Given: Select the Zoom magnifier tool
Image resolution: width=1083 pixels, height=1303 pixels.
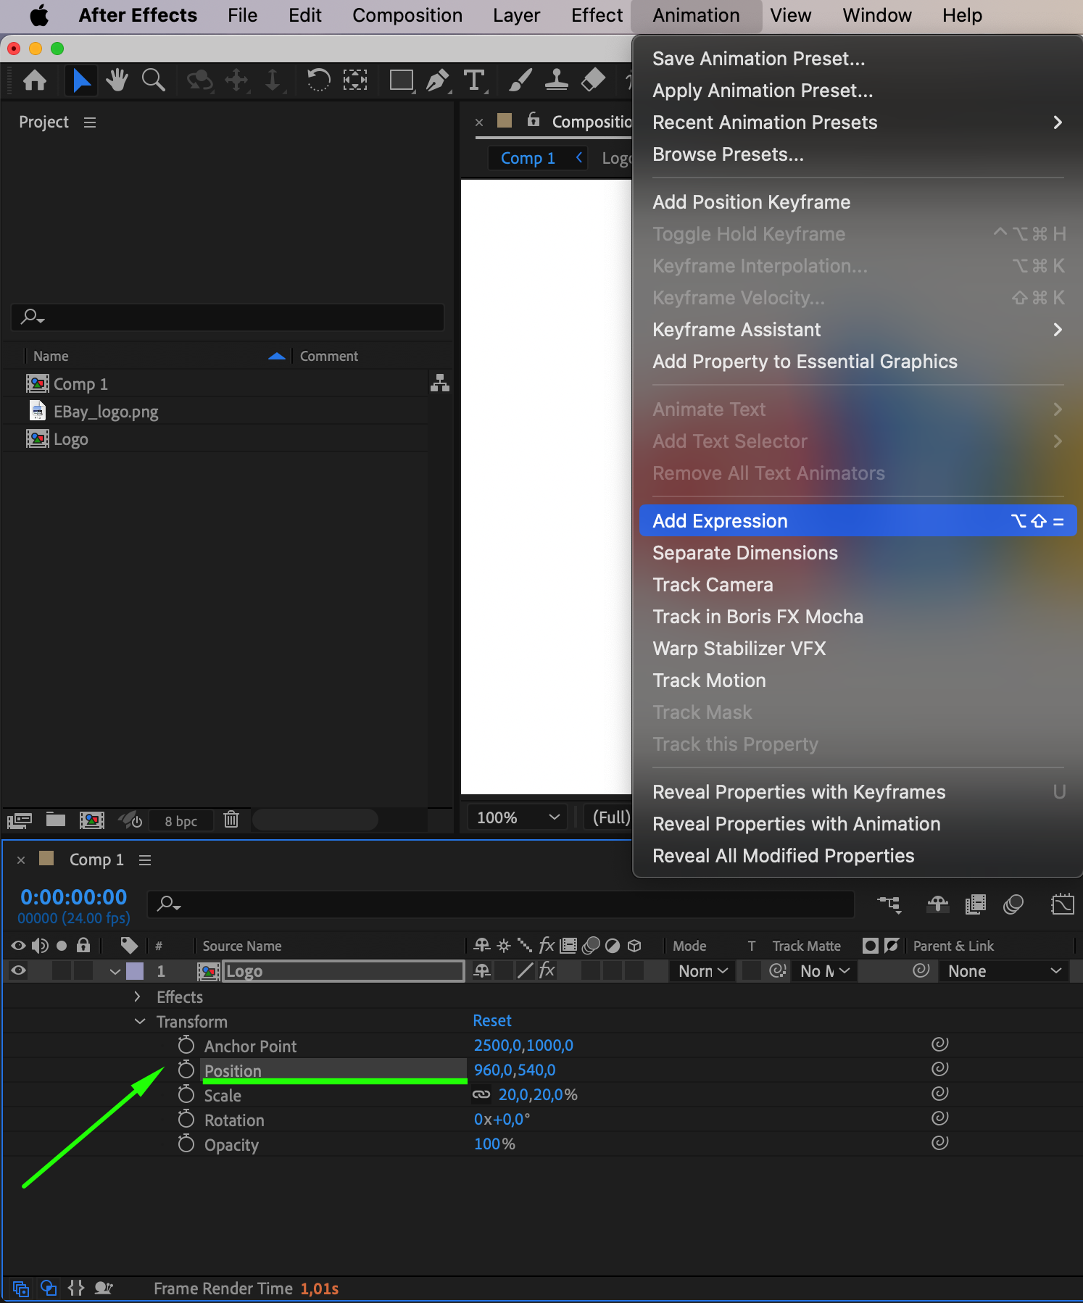Looking at the screenshot, I should 153,80.
